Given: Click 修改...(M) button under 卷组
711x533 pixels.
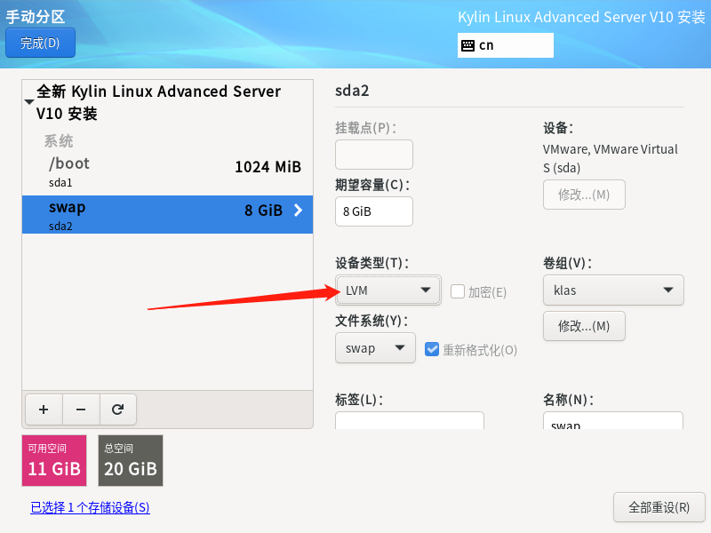Looking at the screenshot, I should click(584, 326).
